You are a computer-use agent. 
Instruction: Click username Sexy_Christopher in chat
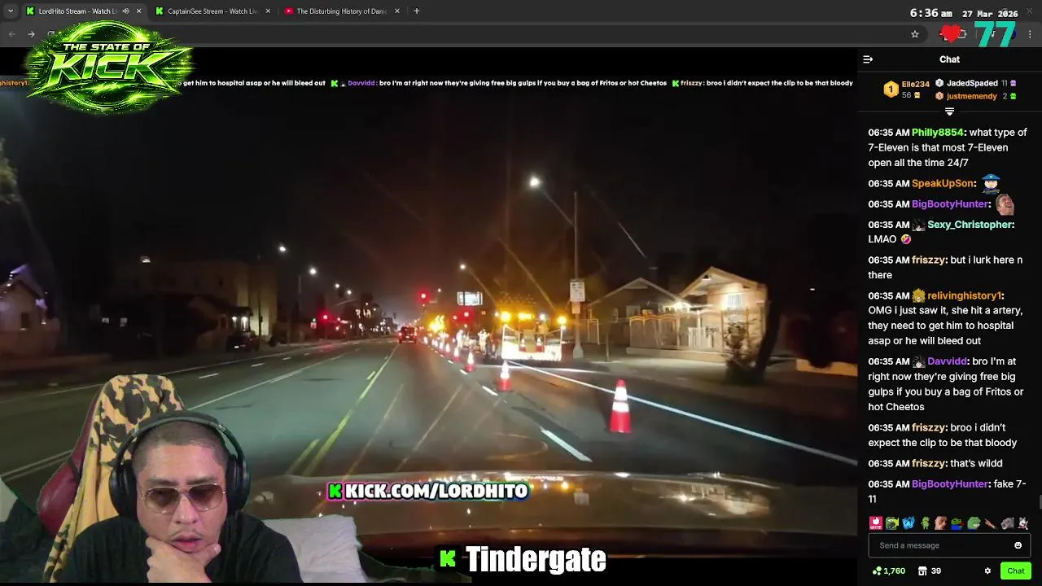(x=970, y=225)
